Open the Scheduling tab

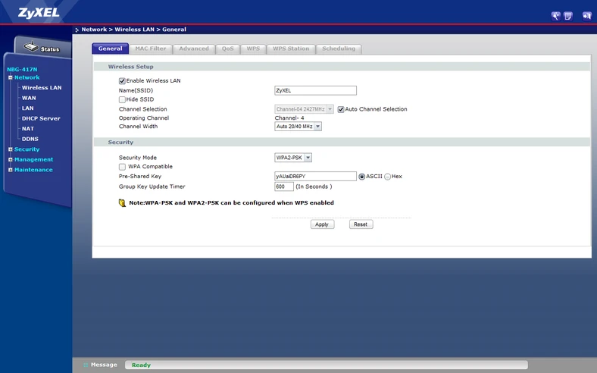pyautogui.click(x=339, y=49)
